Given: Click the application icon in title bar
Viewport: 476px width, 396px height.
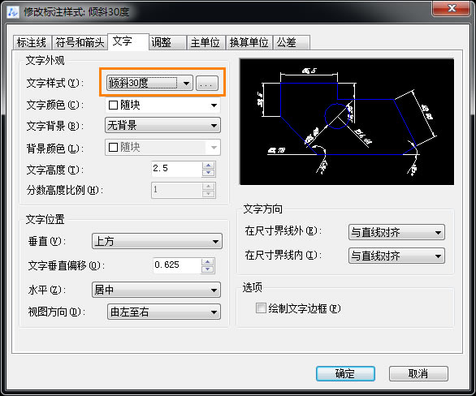Looking at the screenshot, I should (x=13, y=12).
